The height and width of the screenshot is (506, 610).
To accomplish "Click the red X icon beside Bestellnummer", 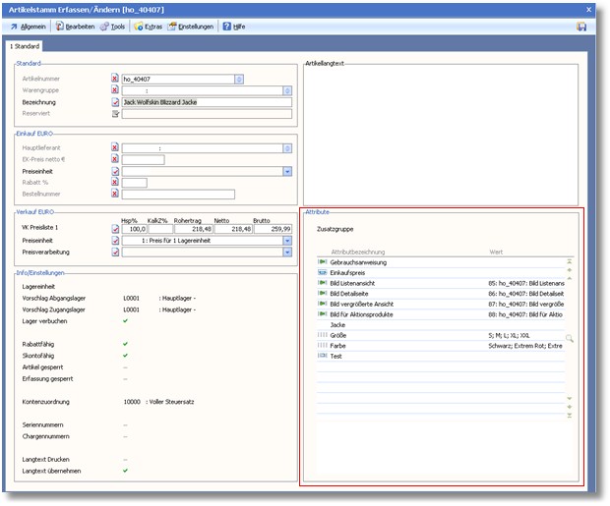I will click(115, 195).
